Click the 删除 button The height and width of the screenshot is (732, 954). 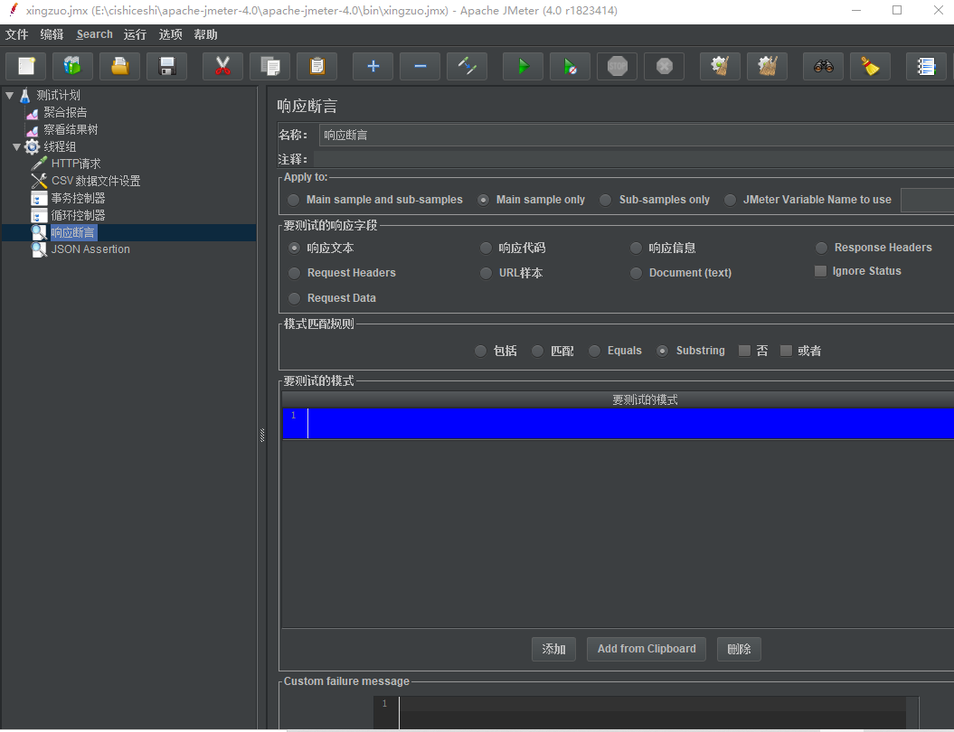pos(739,650)
